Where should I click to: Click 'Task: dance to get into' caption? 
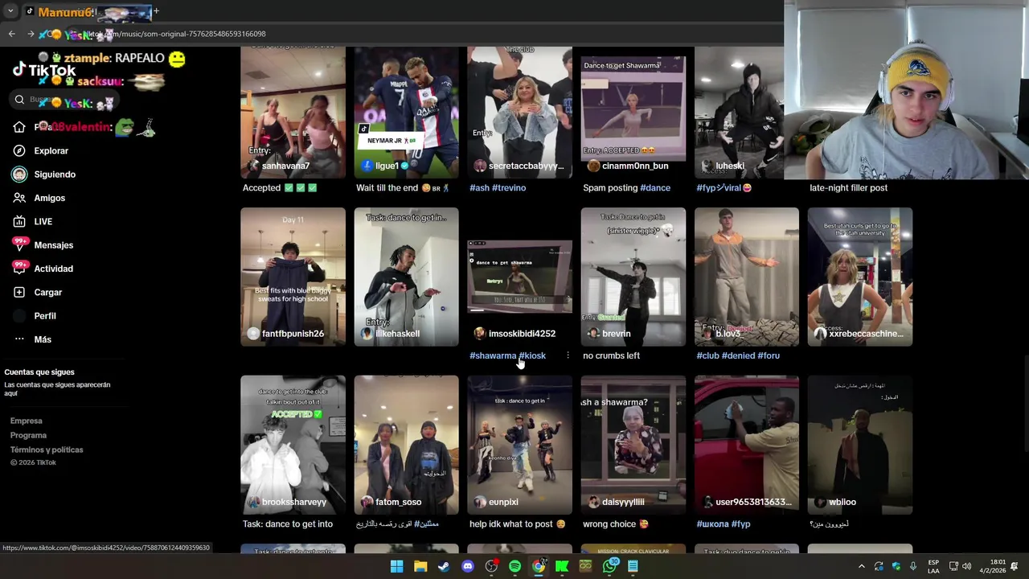288,524
